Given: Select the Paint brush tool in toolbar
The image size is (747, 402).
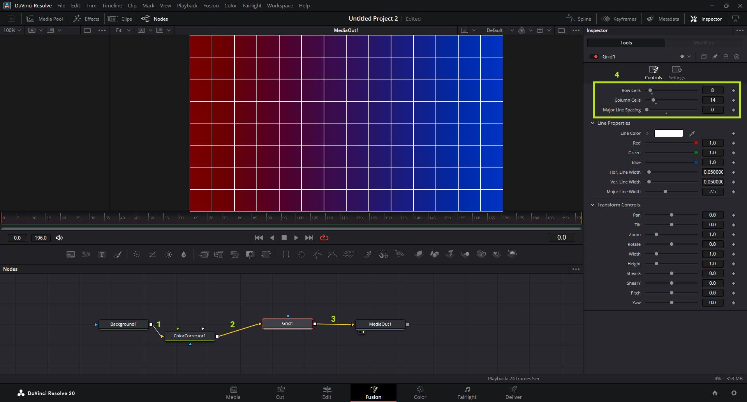Looking at the screenshot, I should click(117, 254).
